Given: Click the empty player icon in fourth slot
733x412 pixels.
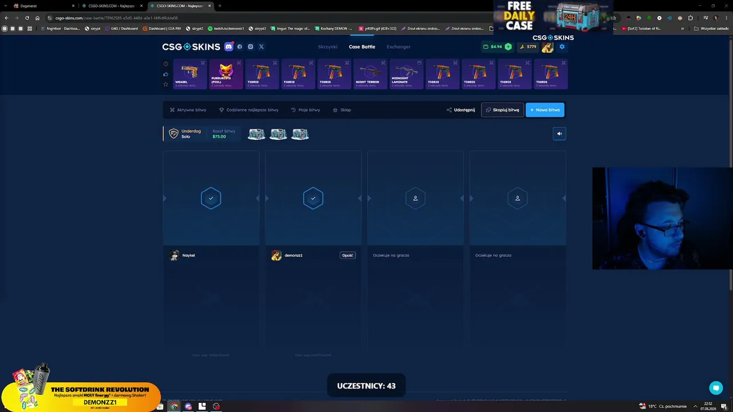Looking at the screenshot, I should click(x=518, y=198).
